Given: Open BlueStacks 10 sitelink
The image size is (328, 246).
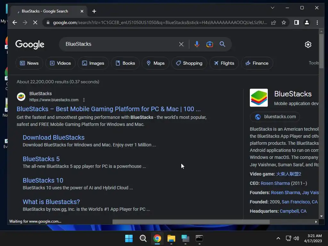Looking at the screenshot, I should (x=43, y=180).
